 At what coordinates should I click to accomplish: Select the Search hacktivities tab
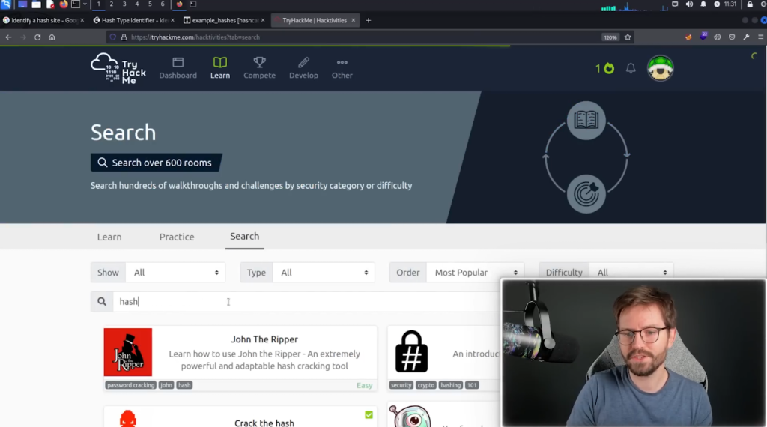tap(245, 236)
